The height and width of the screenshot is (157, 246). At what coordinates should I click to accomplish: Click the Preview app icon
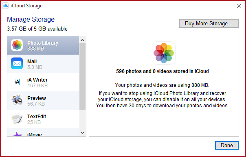point(17,100)
